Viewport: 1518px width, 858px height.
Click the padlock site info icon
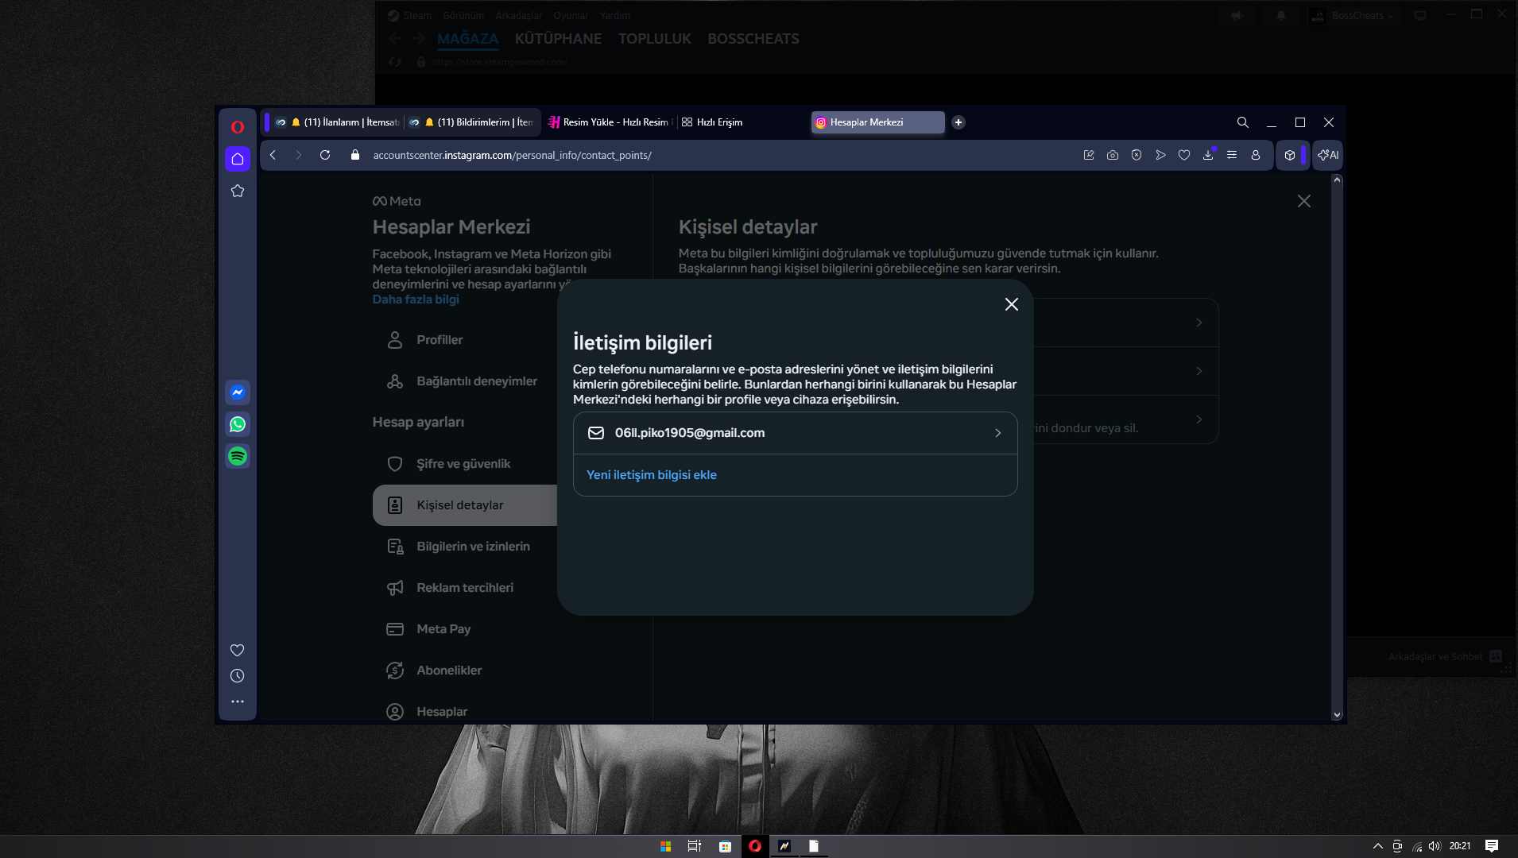pyautogui.click(x=355, y=155)
